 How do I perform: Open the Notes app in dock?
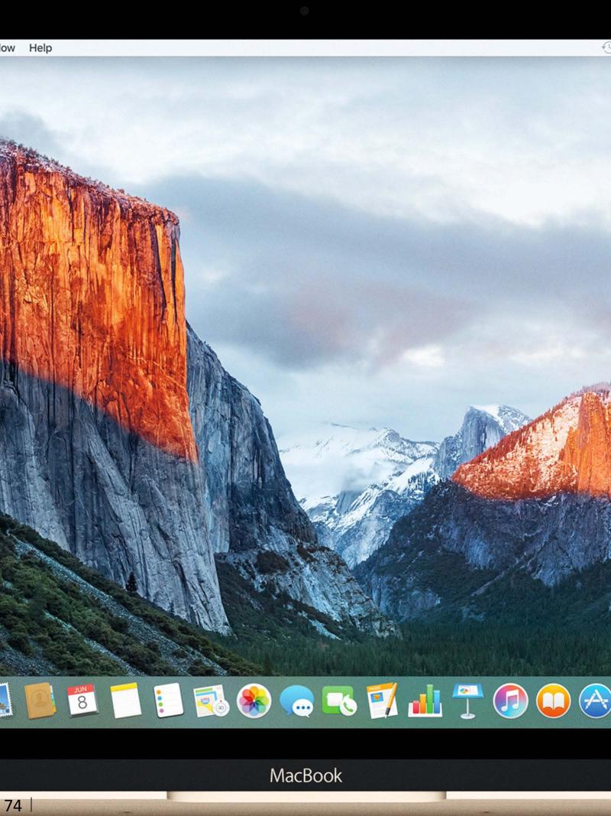pos(126,701)
